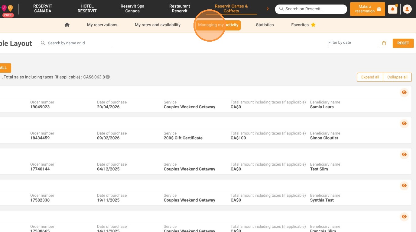Click the RESET button
Viewport: 416px width, 232px height.
pos(403,43)
